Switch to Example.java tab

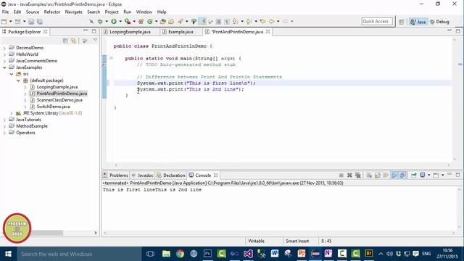[x=181, y=32]
